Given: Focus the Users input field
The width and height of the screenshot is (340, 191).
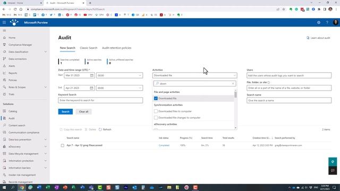Looking at the screenshot, I should (289, 75).
